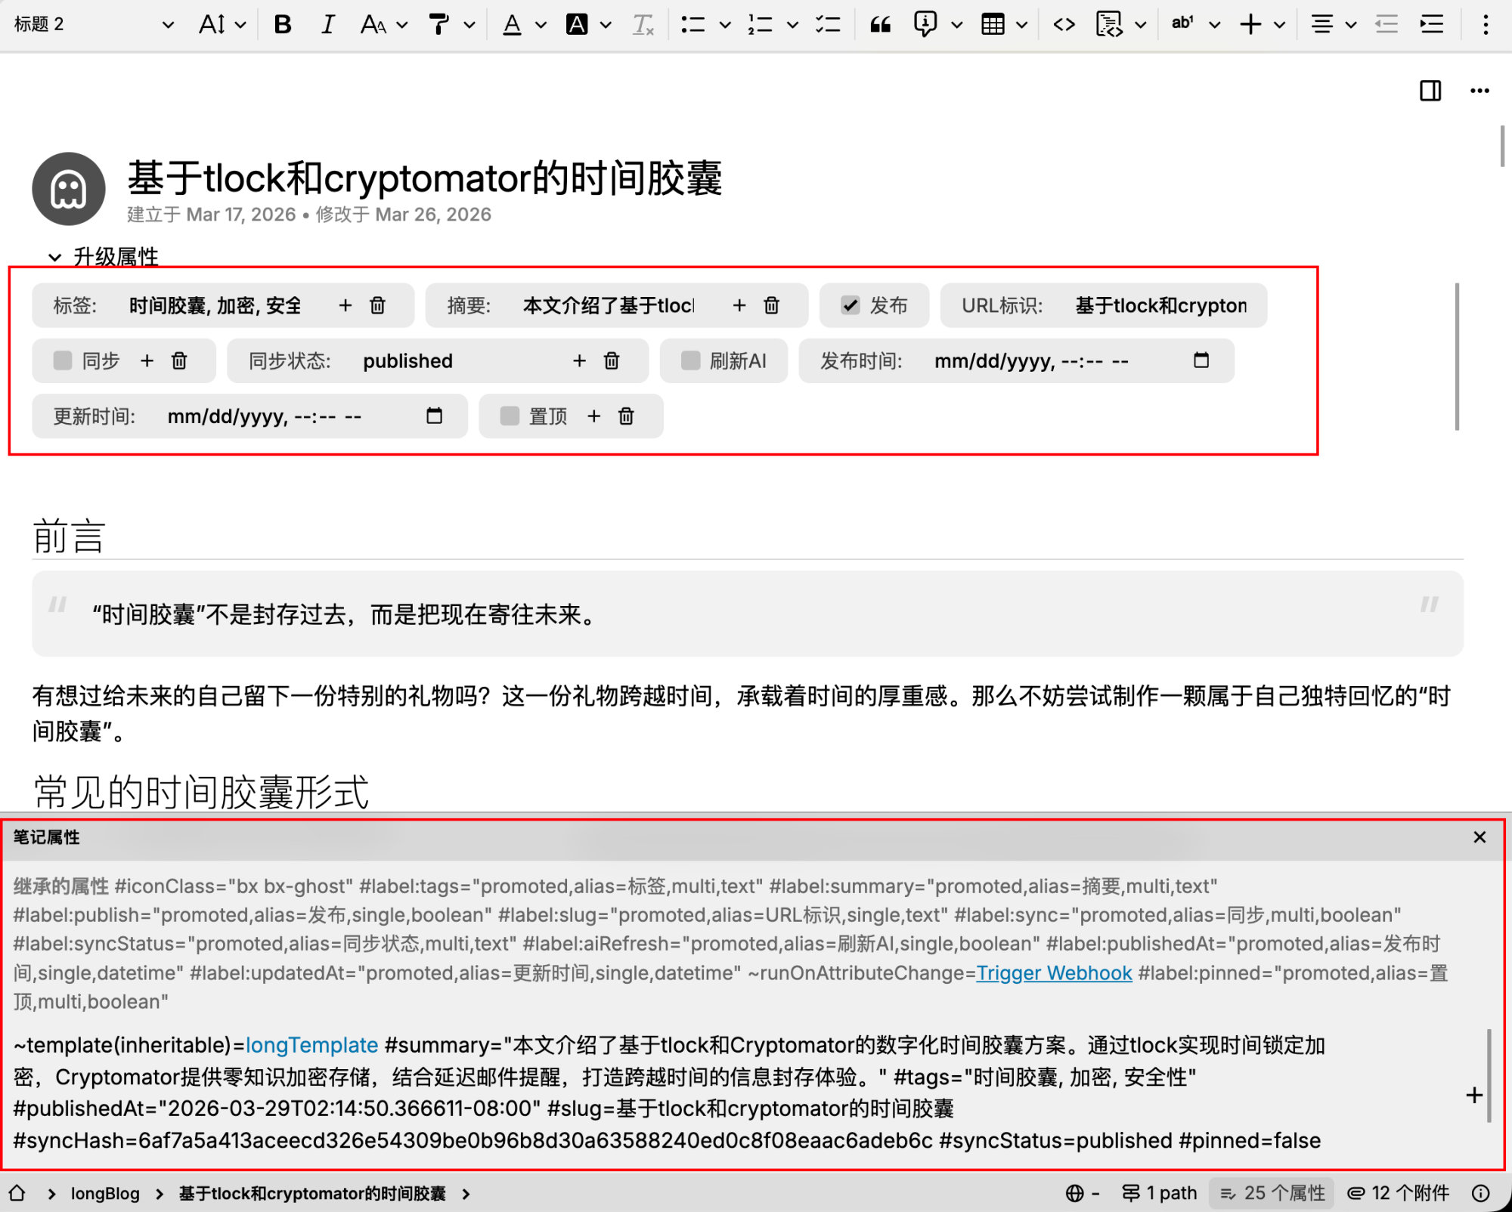Enable the 同步 checkbox
Viewport: 1512px width, 1212px height.
coord(63,360)
